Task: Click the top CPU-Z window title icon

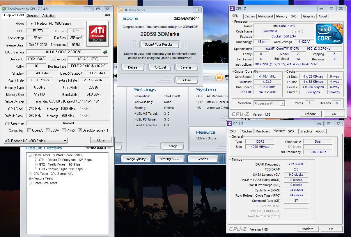Action: point(232,9)
